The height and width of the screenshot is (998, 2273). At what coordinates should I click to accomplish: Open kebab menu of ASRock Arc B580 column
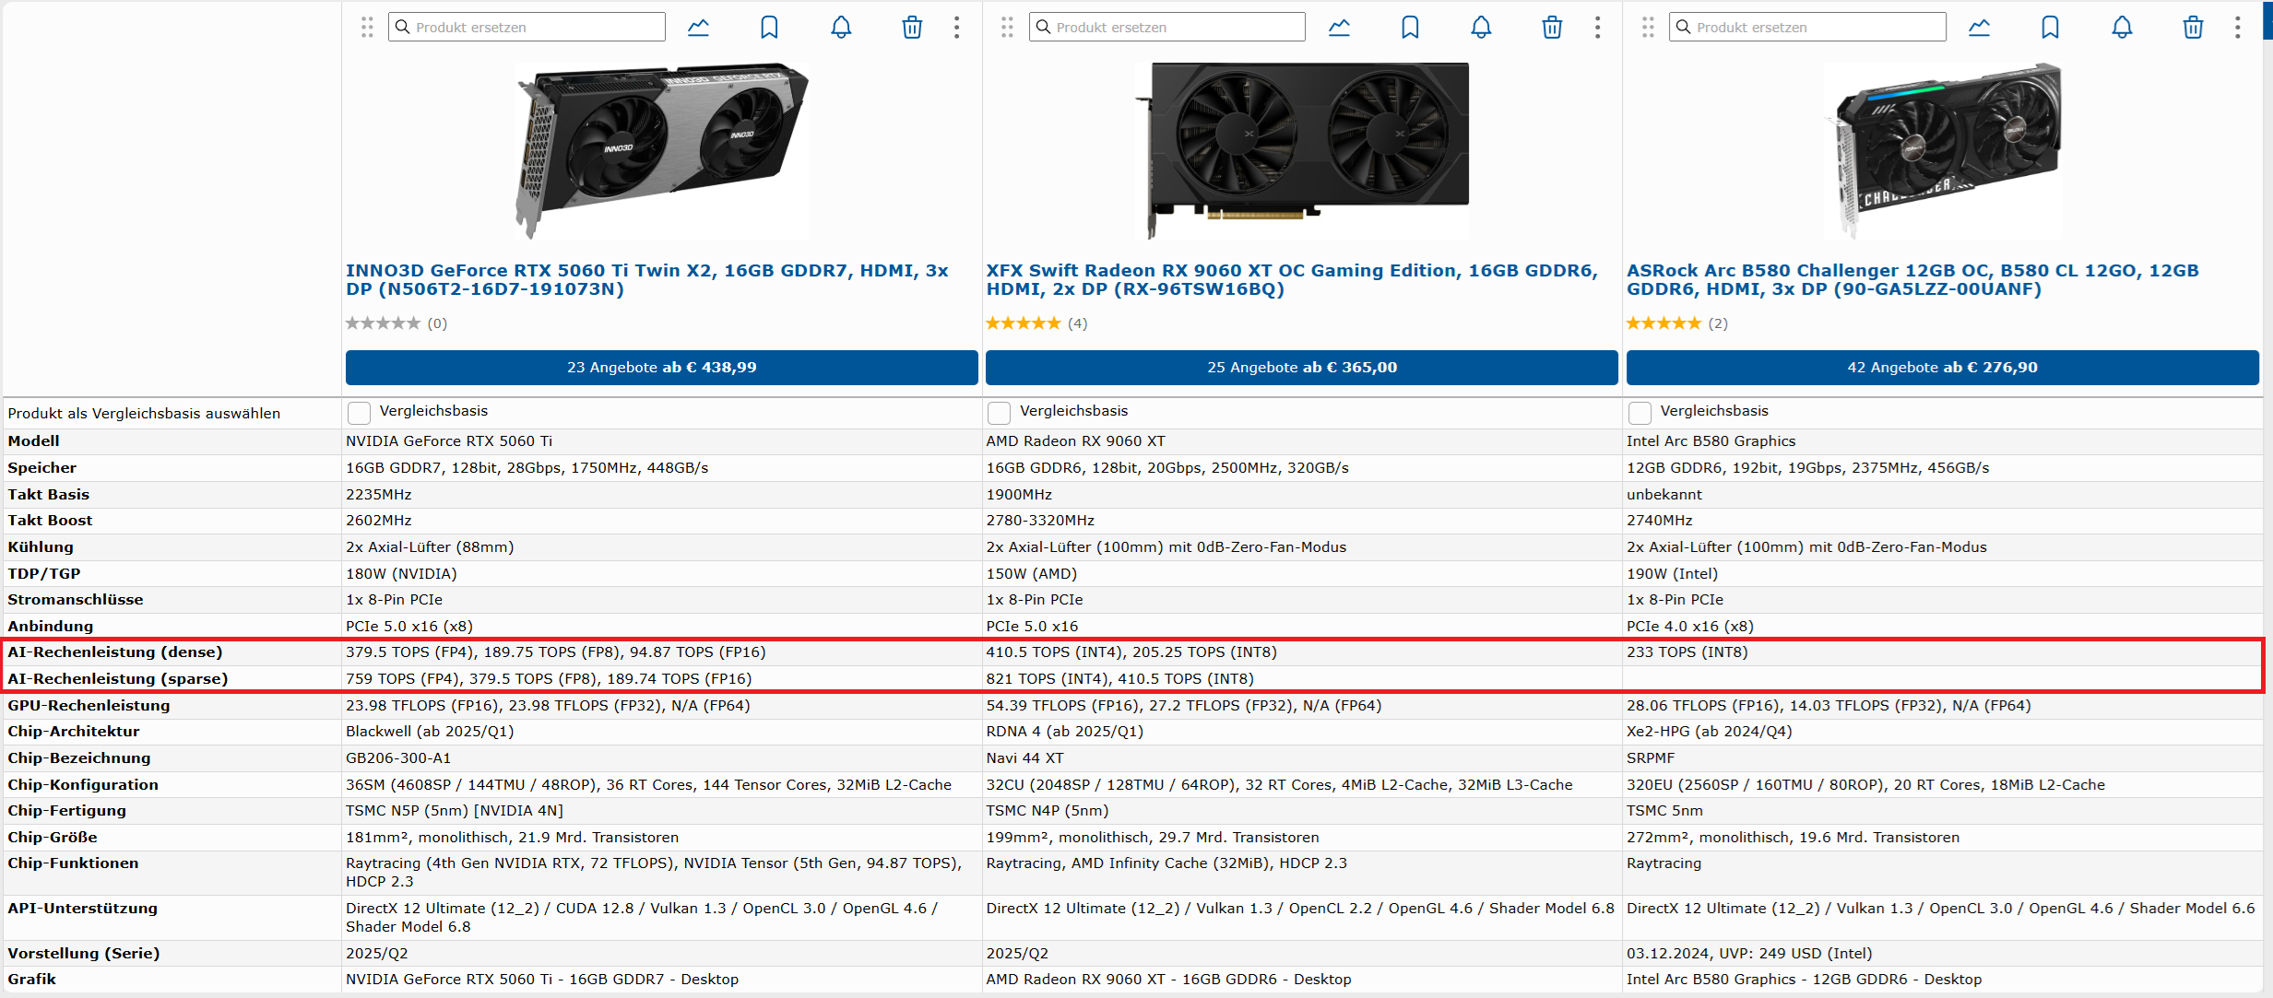[x=2236, y=28]
